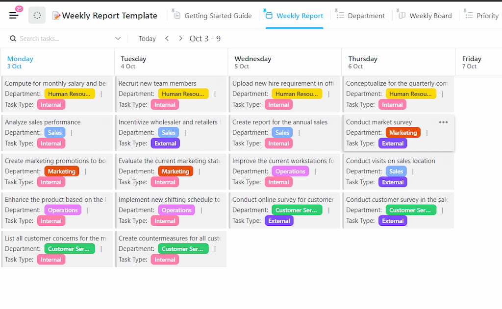Click the document icon beside Weekly Report Template title

57,15
